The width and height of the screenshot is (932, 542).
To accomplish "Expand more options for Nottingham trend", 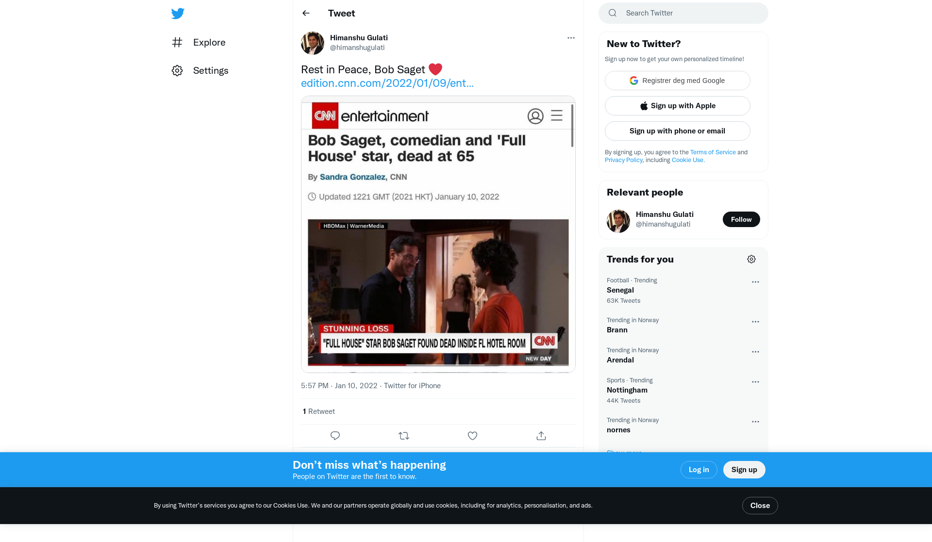I will [755, 382].
